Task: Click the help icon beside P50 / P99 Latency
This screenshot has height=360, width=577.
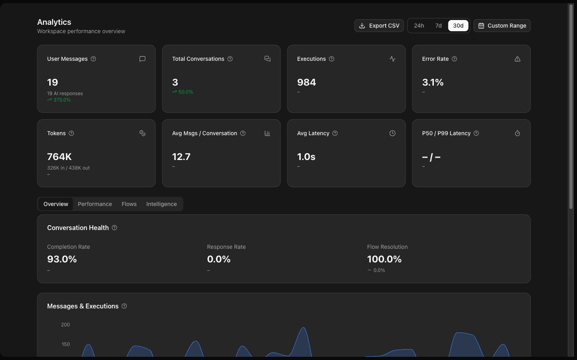Action: (x=476, y=133)
